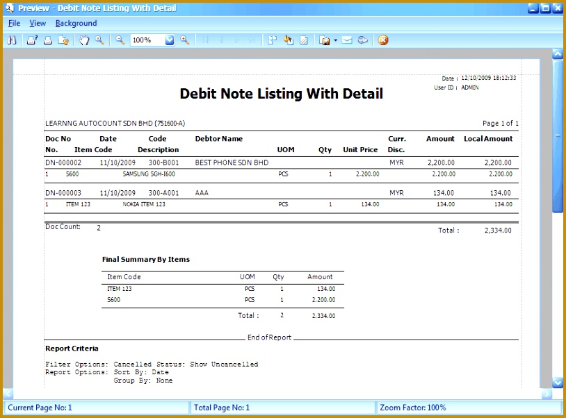Open page setup from the toolbar

63,40
